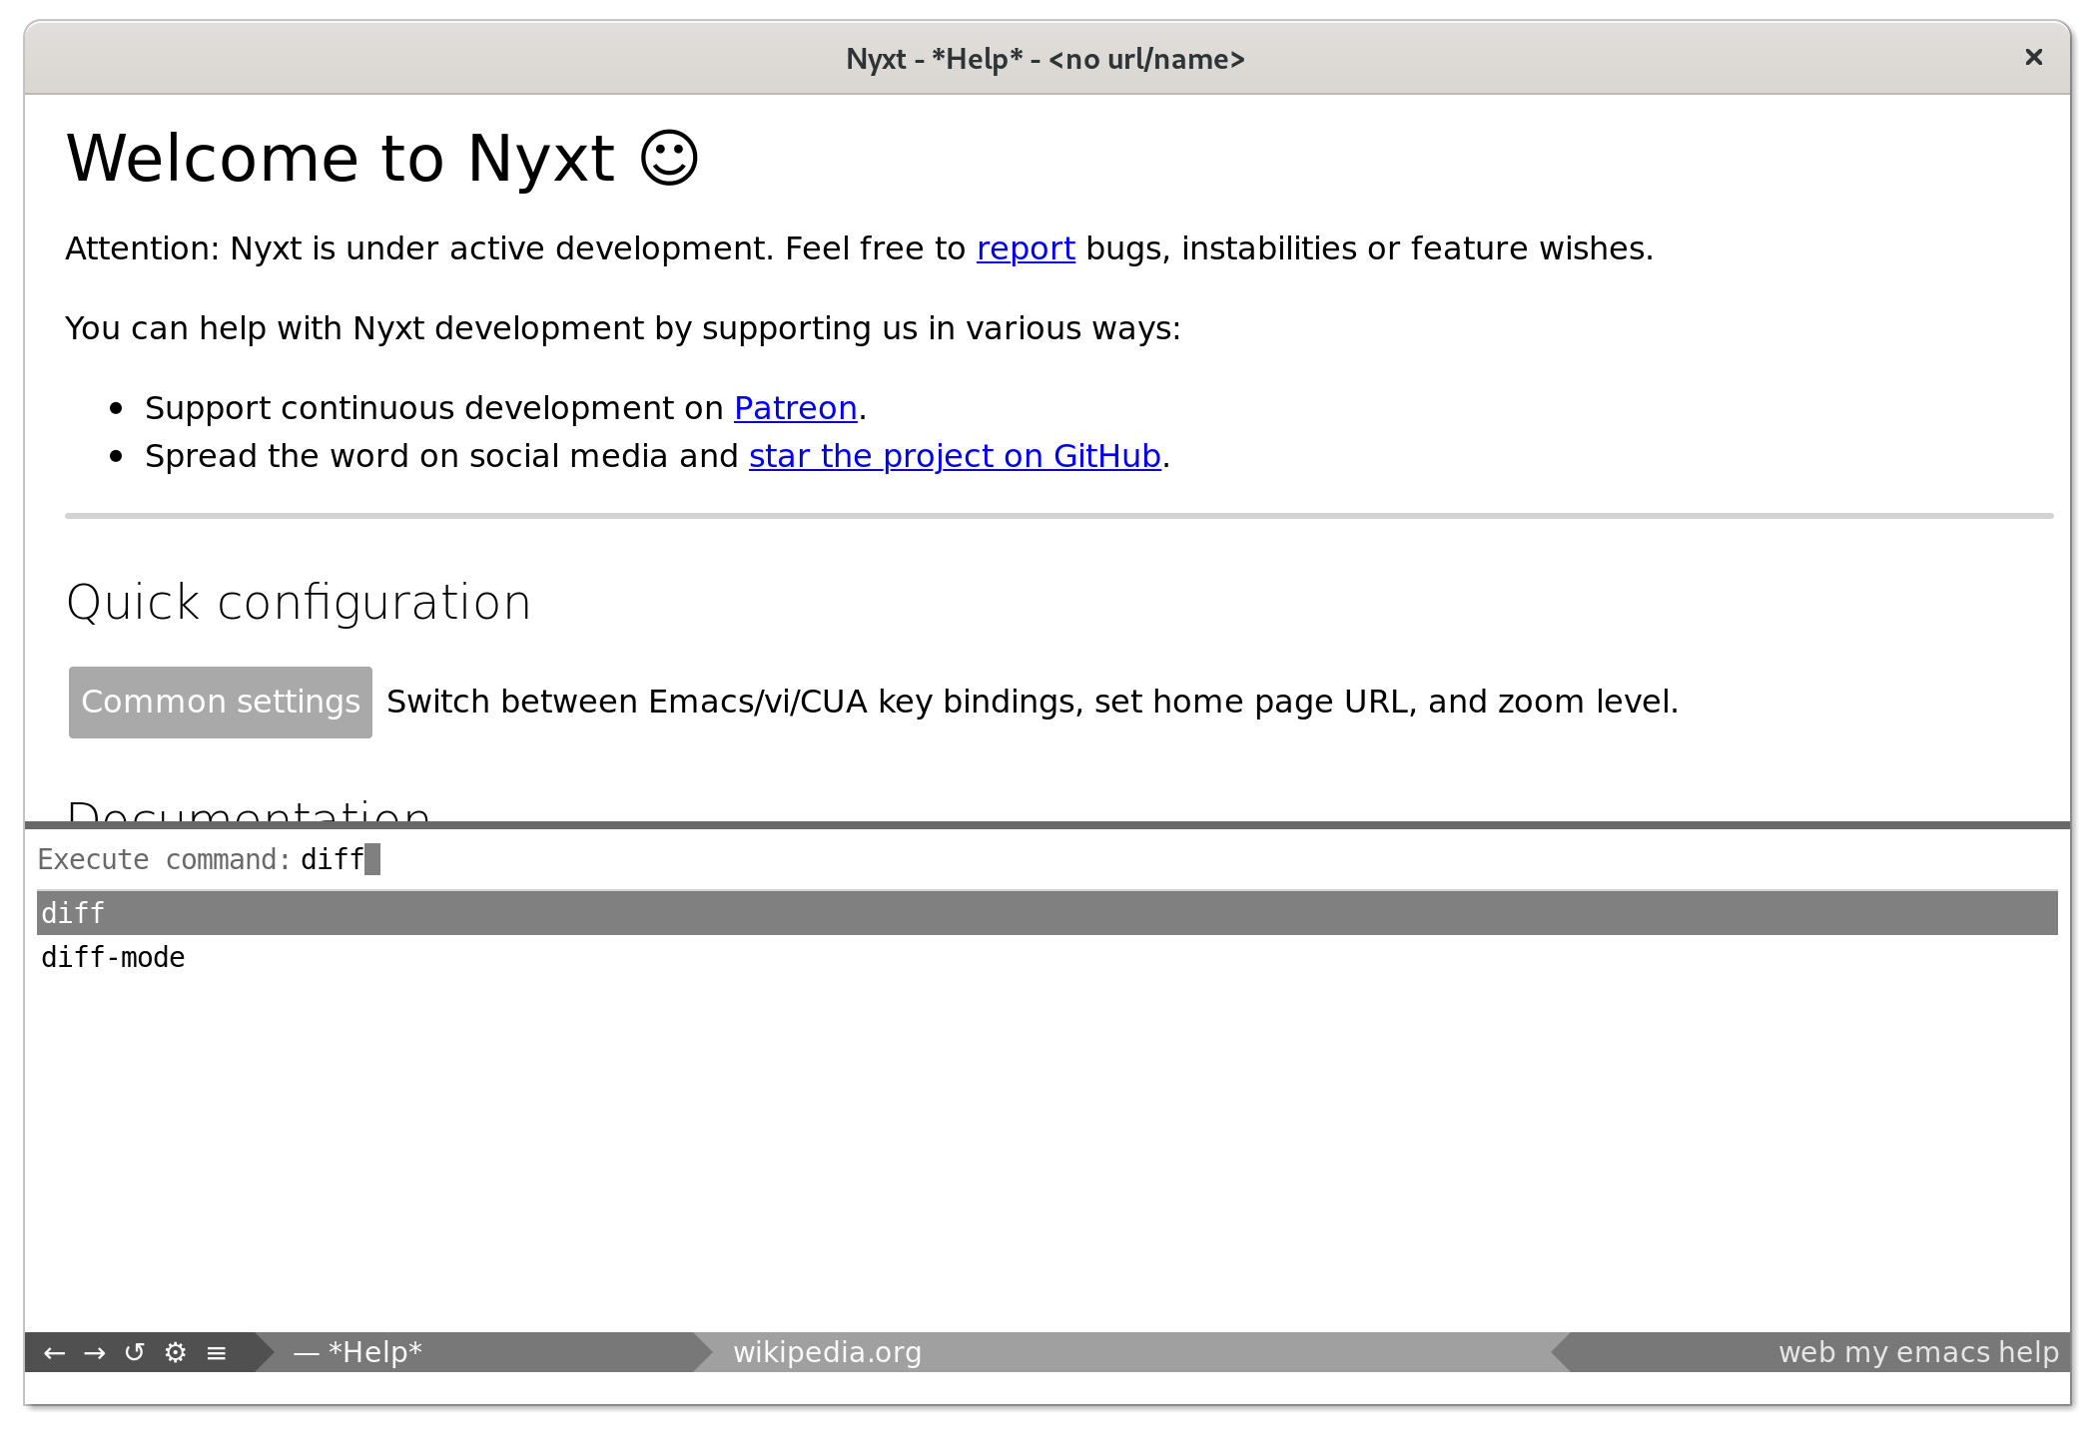Choose the 'diff-mode' suggestion
2099x1433 pixels.
coord(1048,958)
